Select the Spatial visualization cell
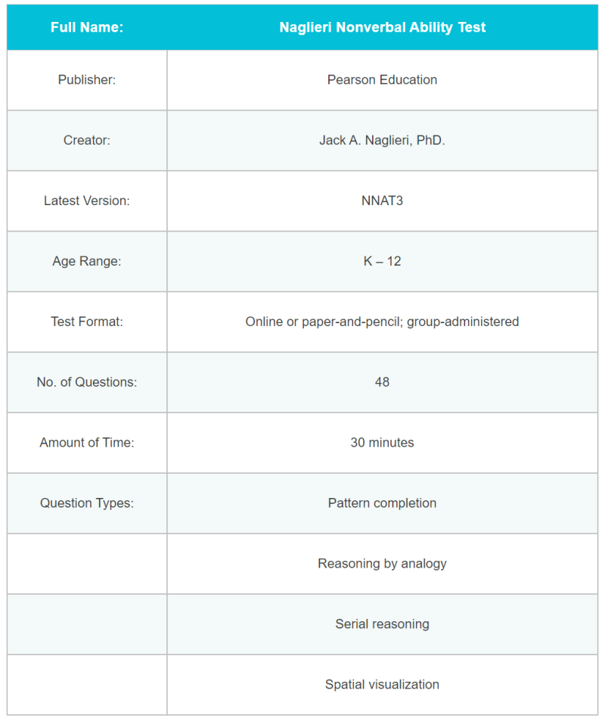This screenshot has height=728, width=605. tap(383, 685)
